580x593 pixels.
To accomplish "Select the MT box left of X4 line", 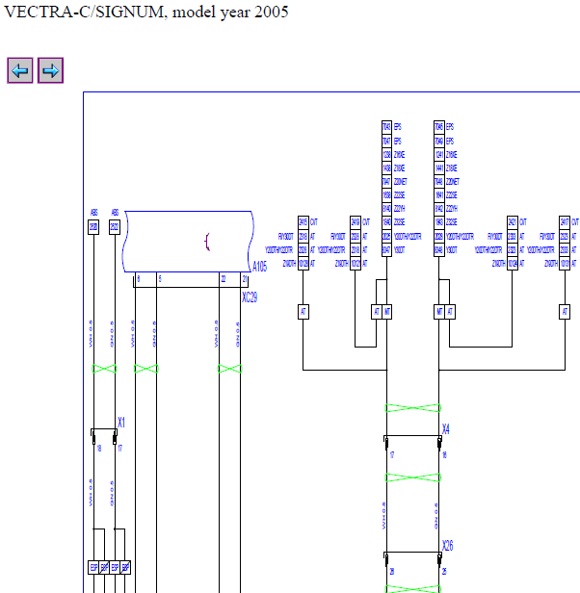I will pos(386,312).
